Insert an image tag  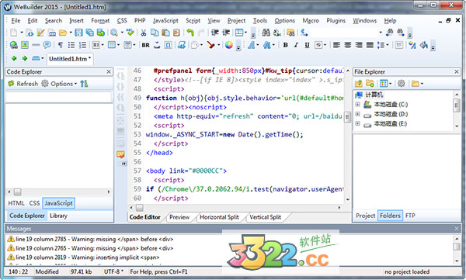coord(25,45)
